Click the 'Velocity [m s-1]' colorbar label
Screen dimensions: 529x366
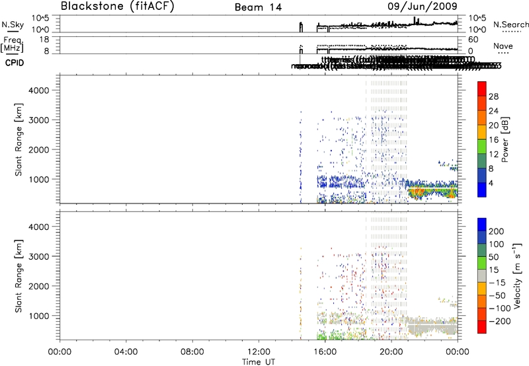(x=516, y=275)
